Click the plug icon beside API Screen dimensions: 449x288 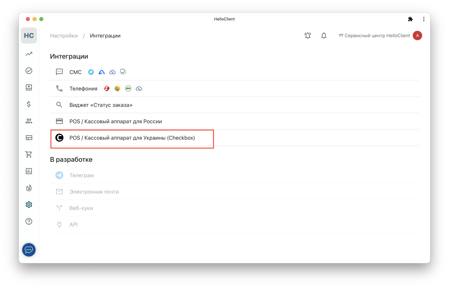[59, 224]
